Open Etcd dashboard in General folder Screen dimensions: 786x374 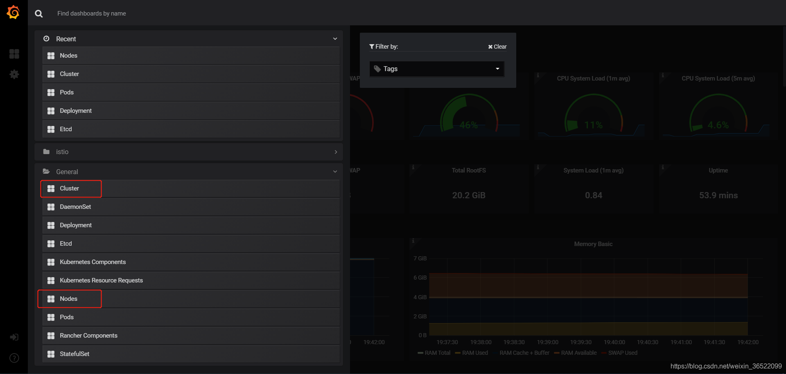[191, 244]
